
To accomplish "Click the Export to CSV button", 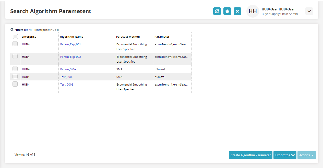I will point(285,155).
